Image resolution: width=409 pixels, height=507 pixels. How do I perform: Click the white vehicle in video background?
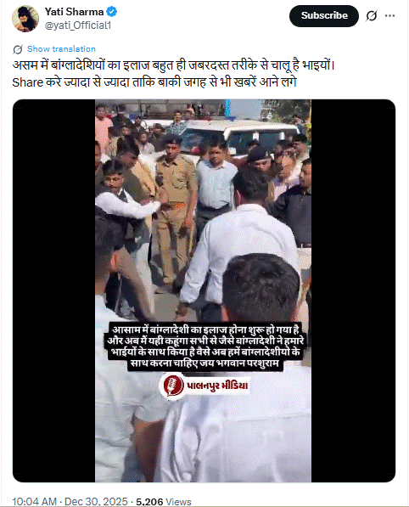(239, 136)
